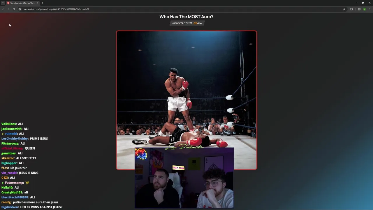Click official_liitrap "QUEEN" message

[18, 148]
